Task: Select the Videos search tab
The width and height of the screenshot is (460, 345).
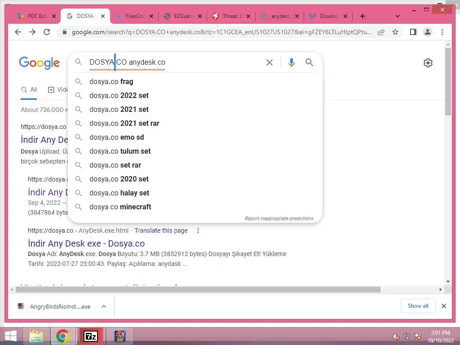Action: point(57,90)
